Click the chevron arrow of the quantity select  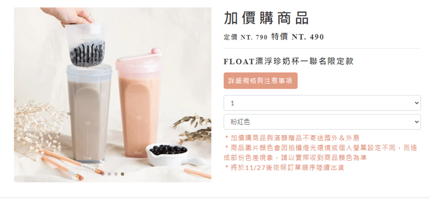pyautogui.click(x=417, y=103)
